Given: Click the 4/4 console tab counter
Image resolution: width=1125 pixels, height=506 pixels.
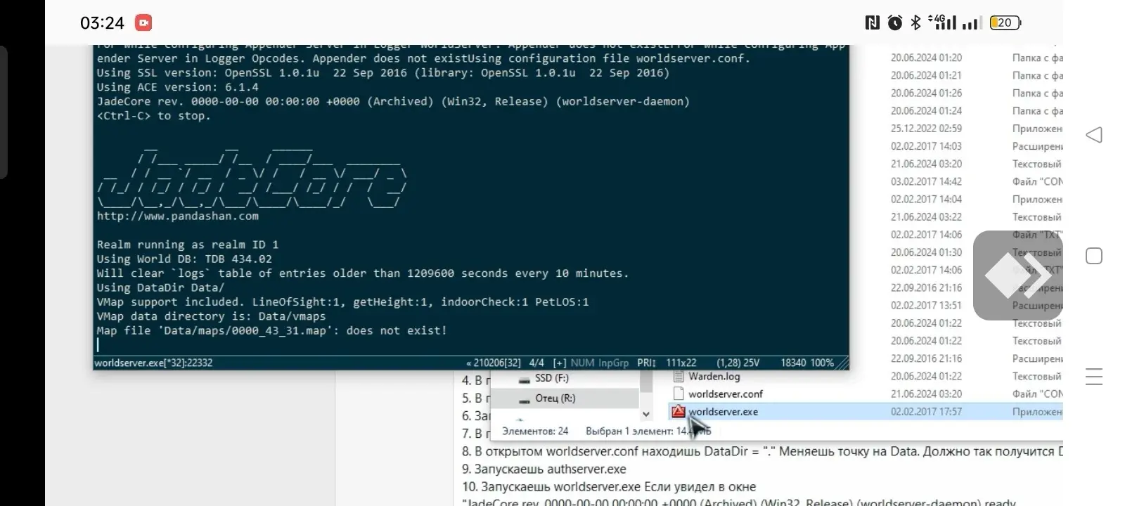Looking at the screenshot, I should [536, 363].
